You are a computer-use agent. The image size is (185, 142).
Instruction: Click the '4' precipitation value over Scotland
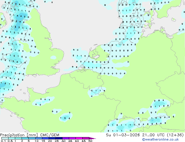click(21, 16)
